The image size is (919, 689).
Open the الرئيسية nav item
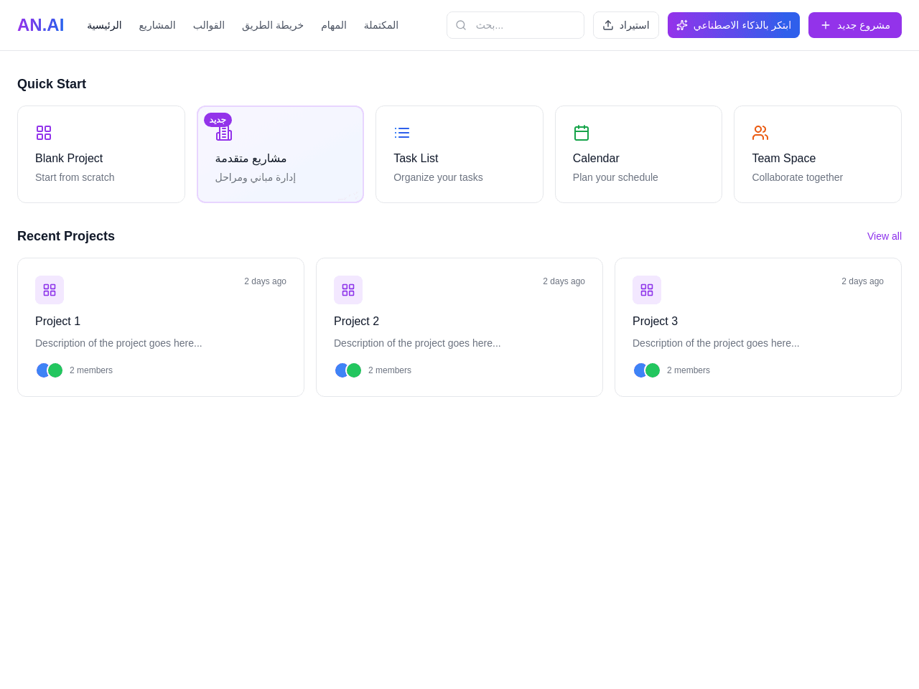pos(104,25)
